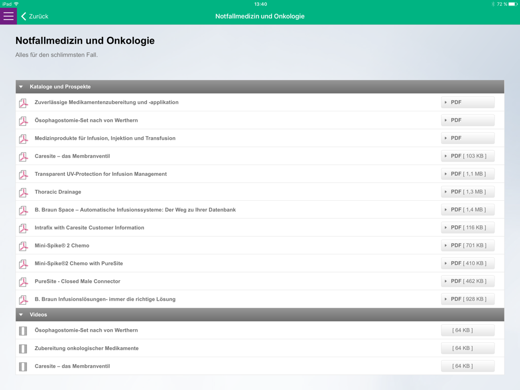Click PDF icon beside Caresite catalog entry
The height and width of the screenshot is (390, 520).
[23, 157]
